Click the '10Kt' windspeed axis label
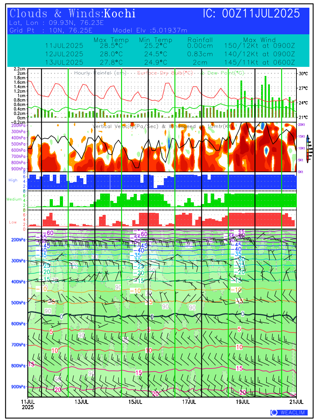This screenshot has height=420, width=315. point(302,148)
